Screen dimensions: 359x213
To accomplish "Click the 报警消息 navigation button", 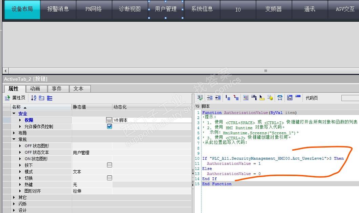I will (58, 9).
